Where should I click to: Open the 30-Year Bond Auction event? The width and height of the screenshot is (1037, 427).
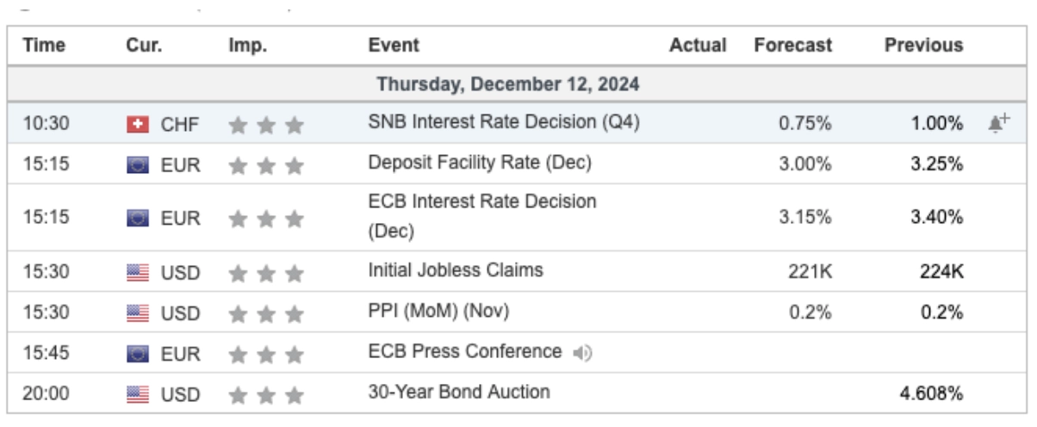[459, 393]
